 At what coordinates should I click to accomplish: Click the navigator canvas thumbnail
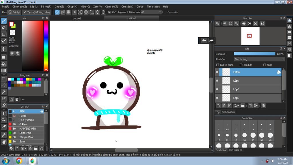250,36
